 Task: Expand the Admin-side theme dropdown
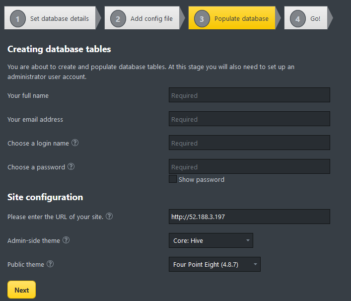pyautogui.click(x=211, y=240)
